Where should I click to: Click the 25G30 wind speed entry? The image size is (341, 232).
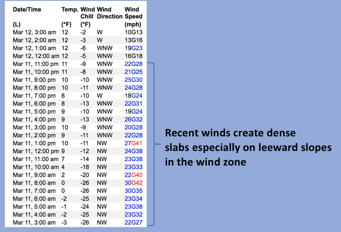click(133, 80)
